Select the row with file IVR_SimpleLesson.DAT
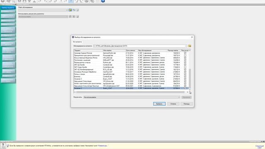Image resolution: width=265 pixels, height=149 pixels. [131, 86]
